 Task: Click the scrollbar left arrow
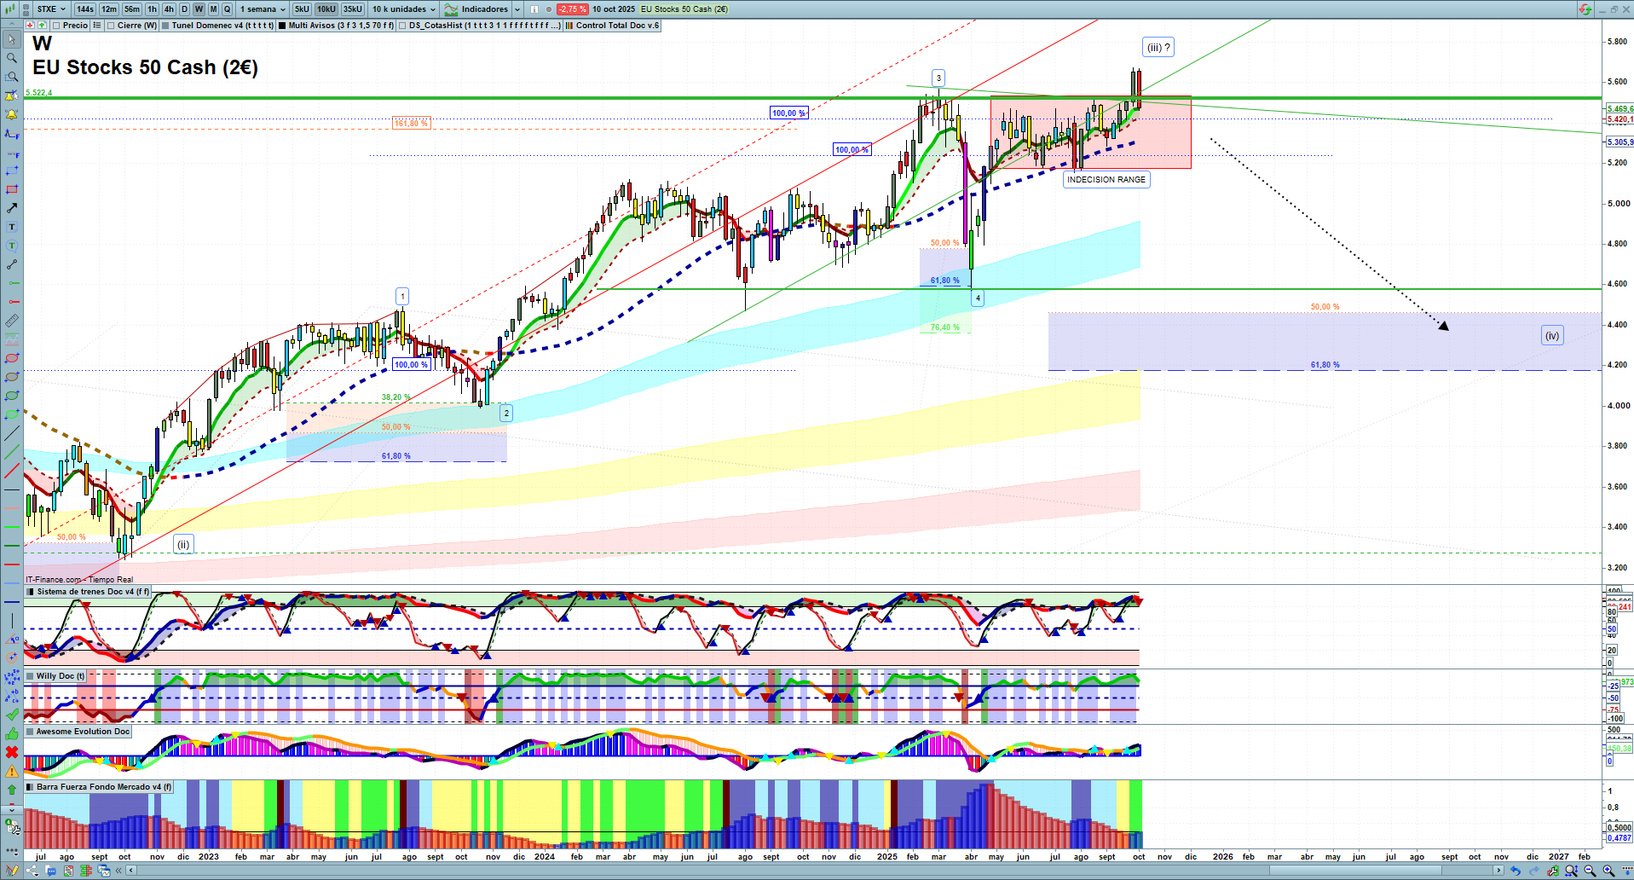click(130, 871)
